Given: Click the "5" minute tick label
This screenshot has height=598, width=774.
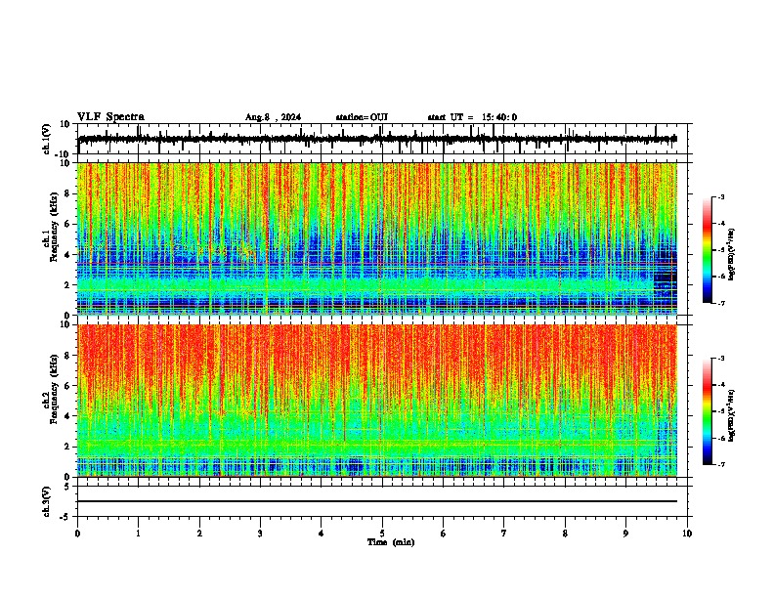Looking at the screenshot, I should [x=382, y=534].
